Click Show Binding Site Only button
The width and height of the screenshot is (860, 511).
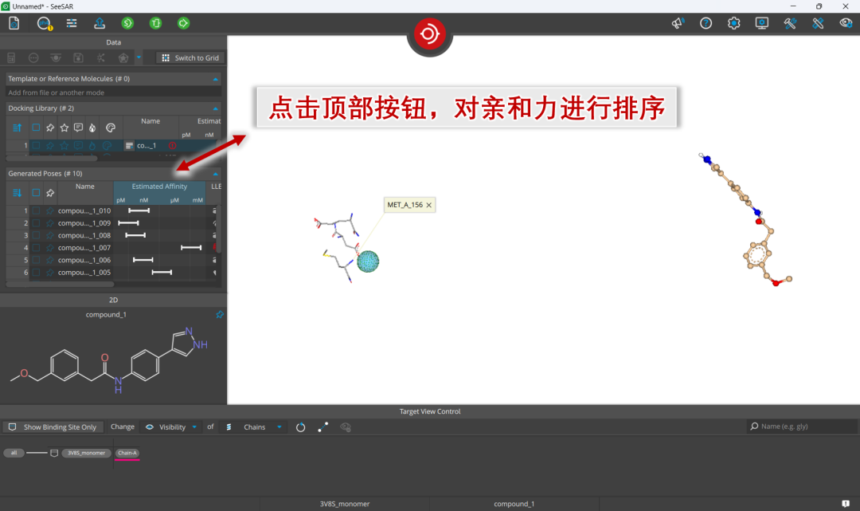52,427
